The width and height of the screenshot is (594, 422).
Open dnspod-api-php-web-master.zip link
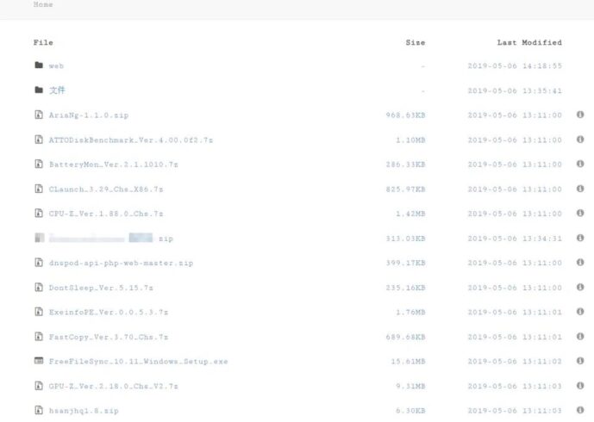pyautogui.click(x=121, y=264)
